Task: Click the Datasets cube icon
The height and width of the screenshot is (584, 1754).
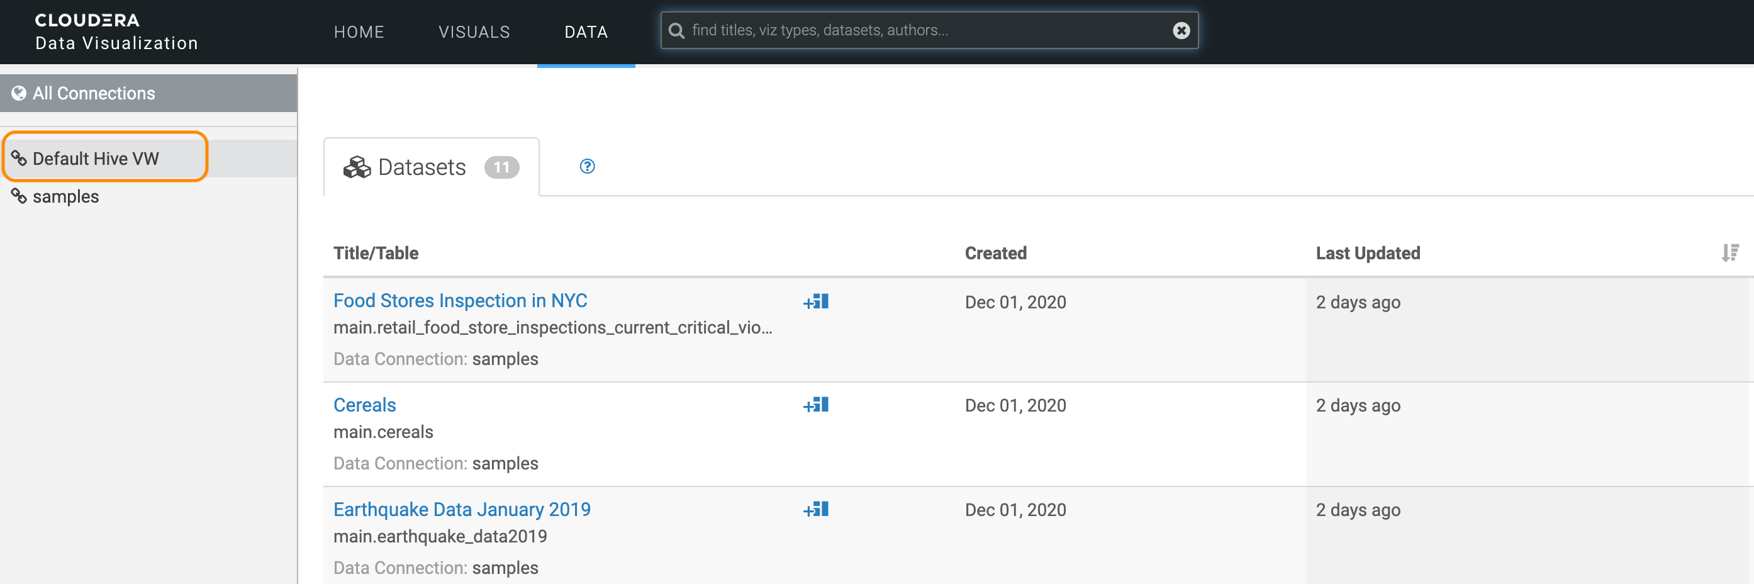Action: (x=357, y=166)
